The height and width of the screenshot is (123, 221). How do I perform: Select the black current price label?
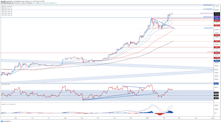coord(216,13)
